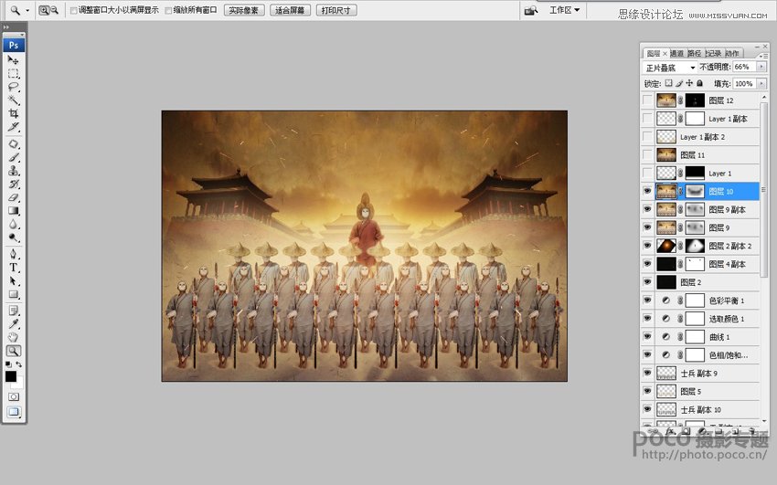Hide the 图层 10 layer
The image size is (777, 485).
tap(647, 191)
